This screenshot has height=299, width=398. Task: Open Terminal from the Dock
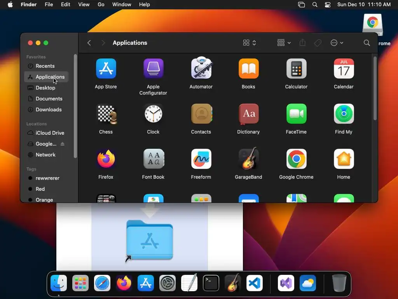point(211,283)
